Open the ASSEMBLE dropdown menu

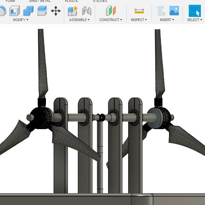[x=79, y=20]
